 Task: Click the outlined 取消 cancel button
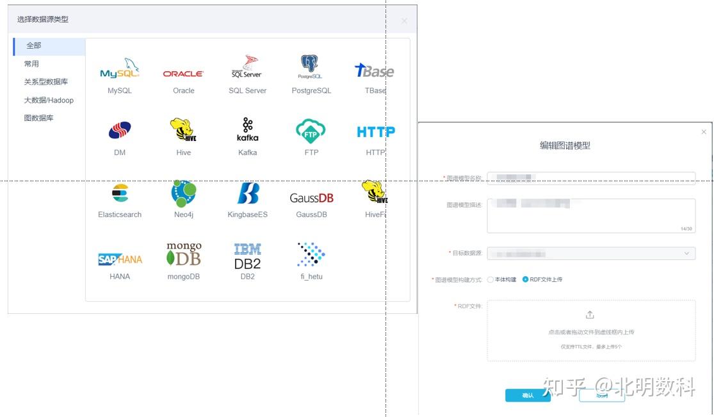click(x=601, y=395)
